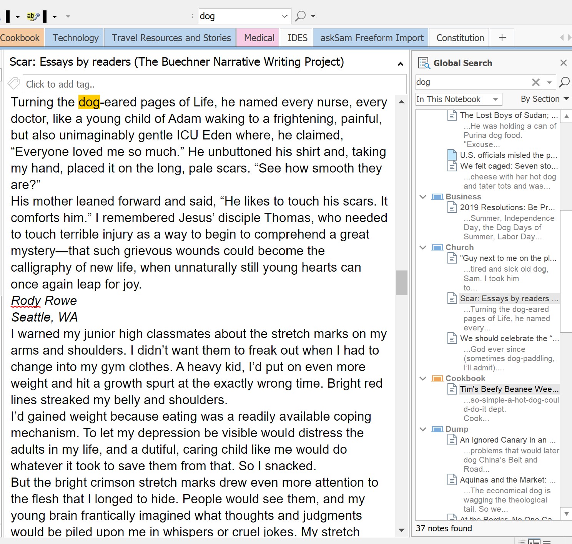Collapse the note title header chevron

coord(400,64)
